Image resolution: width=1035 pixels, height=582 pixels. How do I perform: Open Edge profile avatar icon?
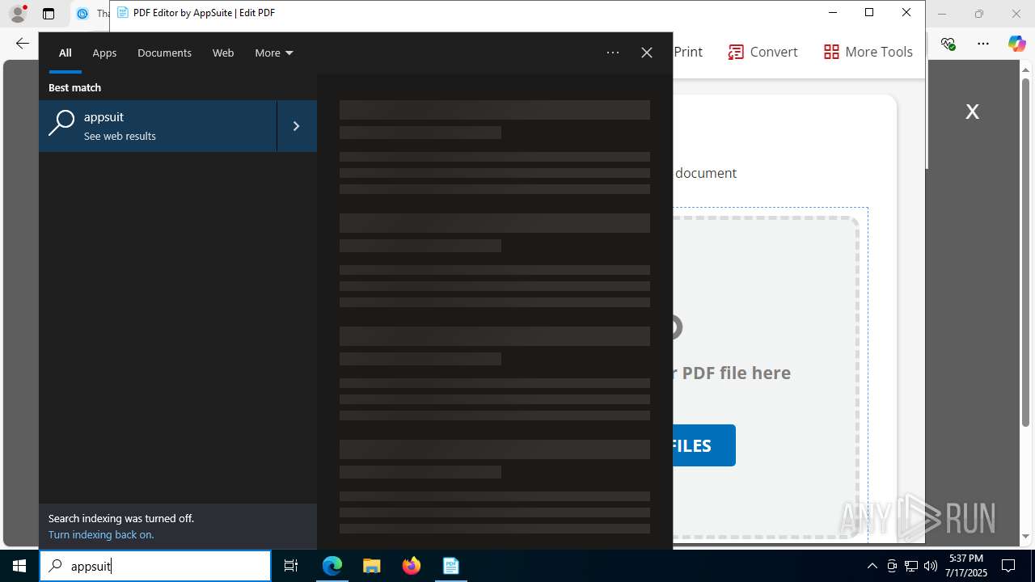pyautogui.click(x=18, y=14)
